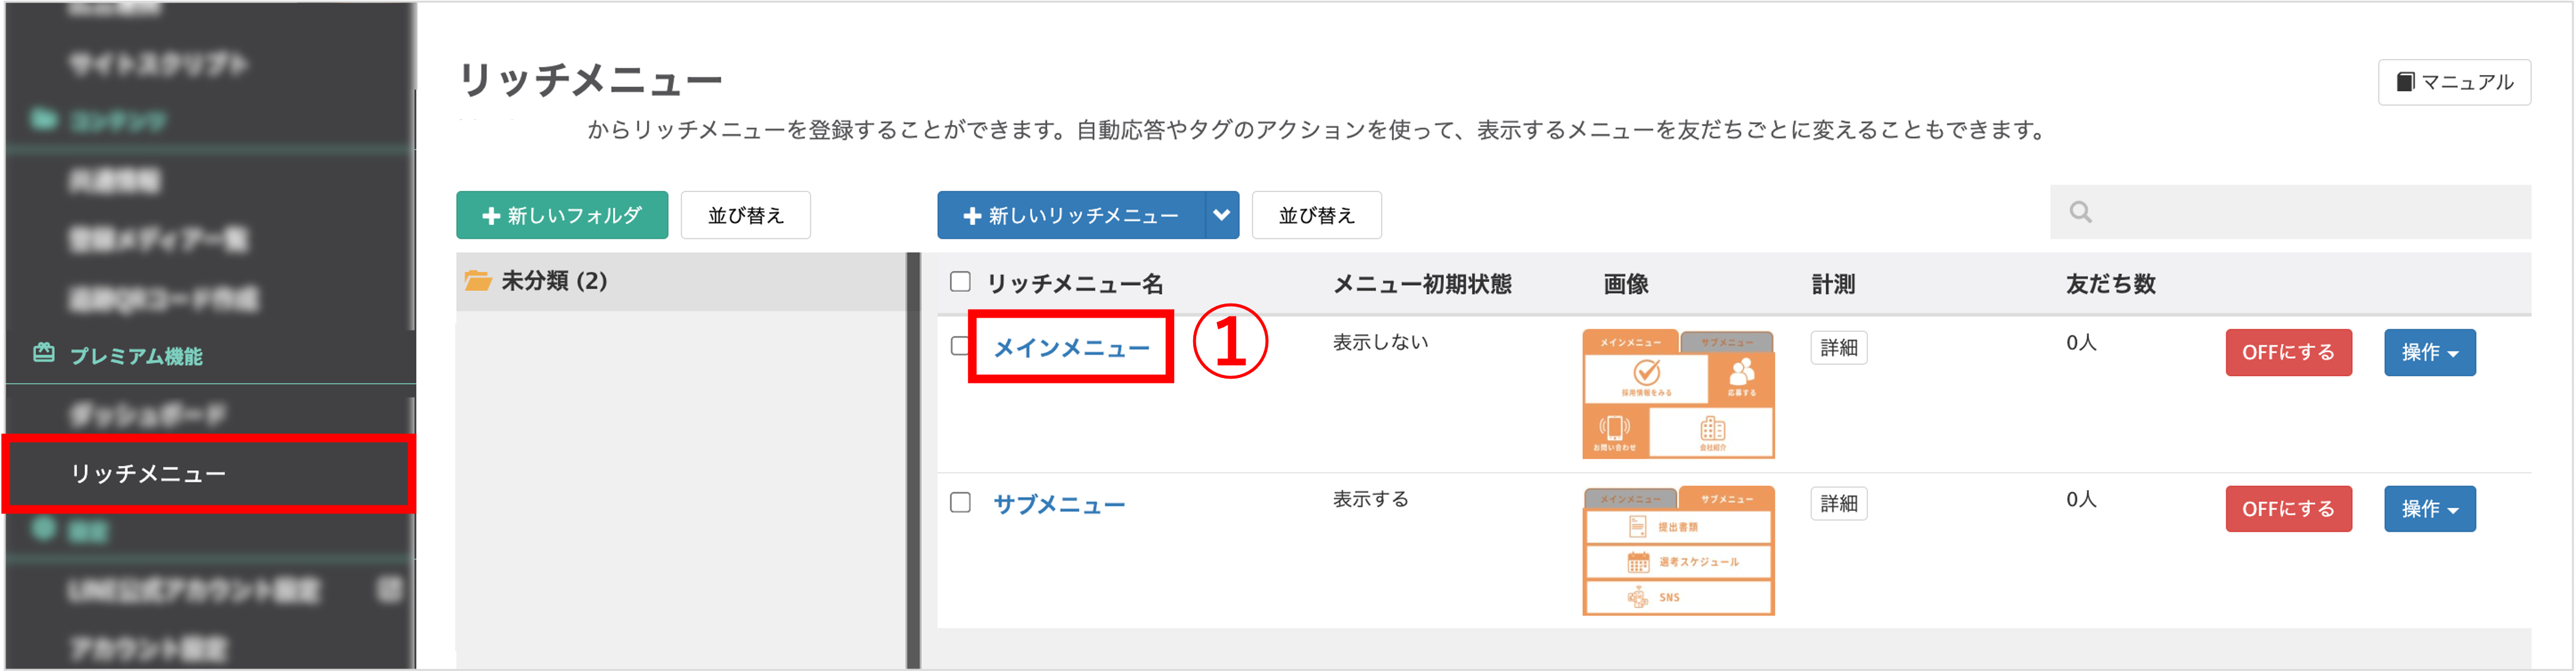Click the book icon on マニュアル button
The width and height of the screenshot is (2576, 671).
[x=2406, y=82]
